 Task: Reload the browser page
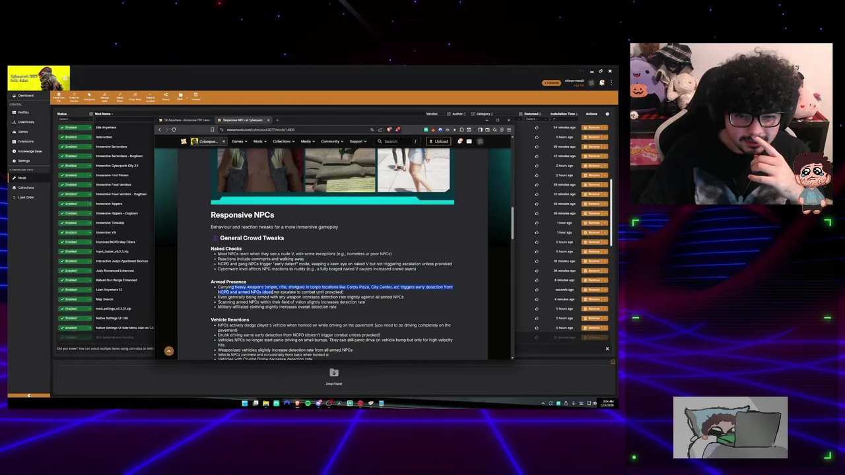coord(174,130)
